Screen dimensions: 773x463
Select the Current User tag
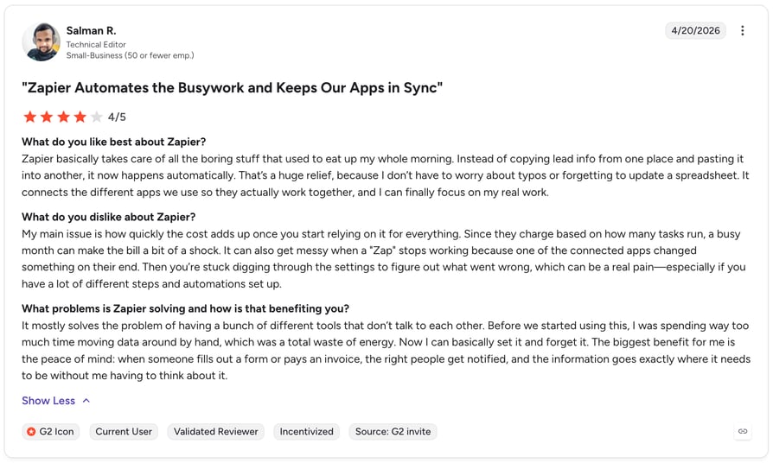click(x=124, y=432)
